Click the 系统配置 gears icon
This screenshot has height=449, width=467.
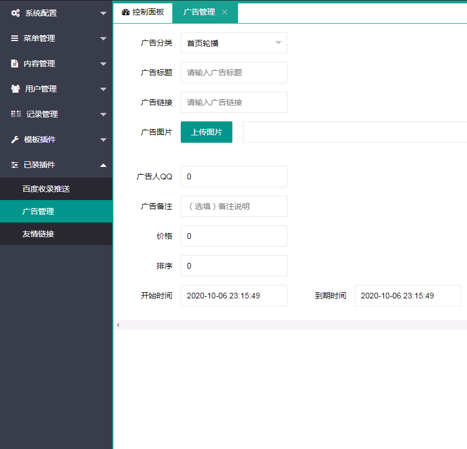pyautogui.click(x=16, y=13)
